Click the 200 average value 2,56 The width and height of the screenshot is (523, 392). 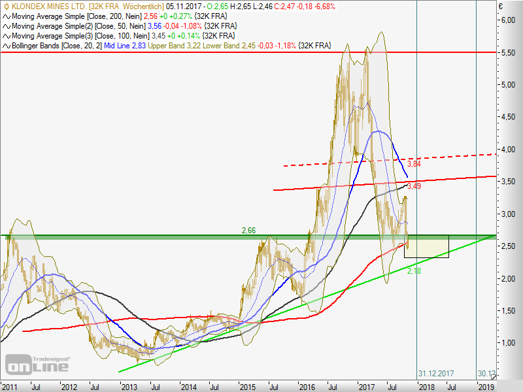[x=150, y=16]
